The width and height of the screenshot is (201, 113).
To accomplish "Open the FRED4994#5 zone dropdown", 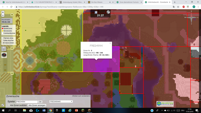I will 61,102.
